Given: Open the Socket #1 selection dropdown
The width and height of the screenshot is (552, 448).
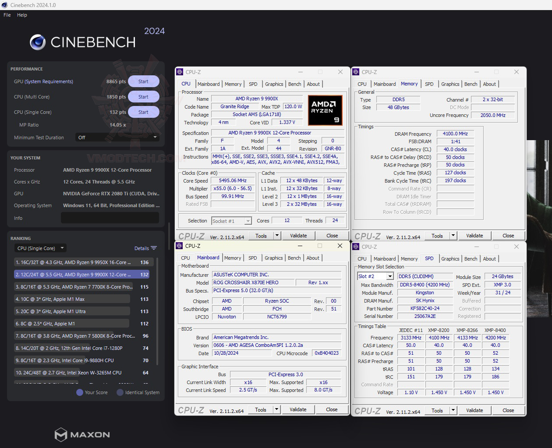Looking at the screenshot, I should tap(231, 221).
